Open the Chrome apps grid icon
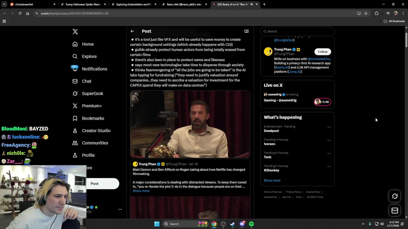Image resolution: width=408 pixels, height=229 pixels. [x=4, y=21]
